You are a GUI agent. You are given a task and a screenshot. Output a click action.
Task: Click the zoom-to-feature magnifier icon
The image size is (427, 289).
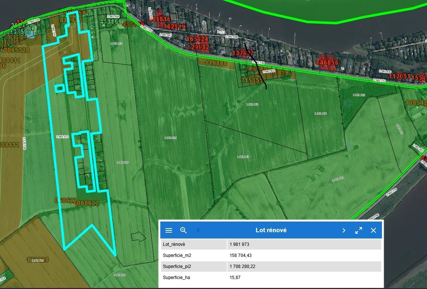coord(184,230)
